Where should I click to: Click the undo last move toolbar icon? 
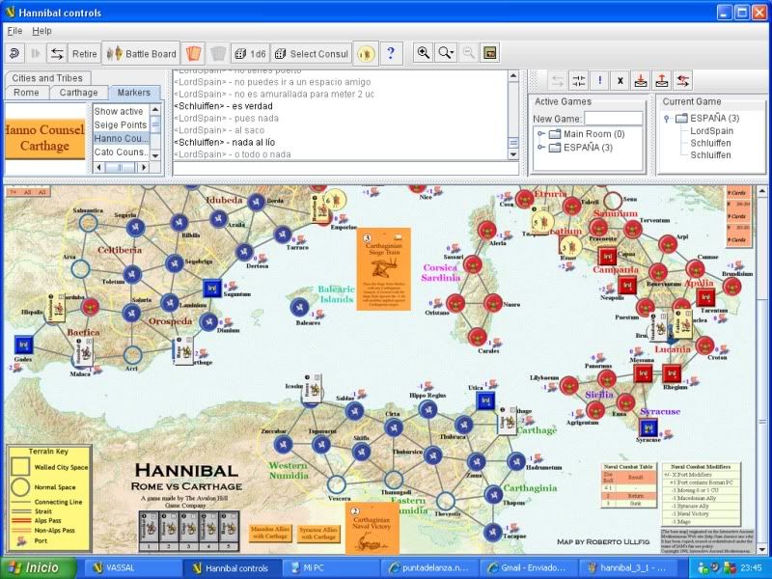[x=14, y=53]
